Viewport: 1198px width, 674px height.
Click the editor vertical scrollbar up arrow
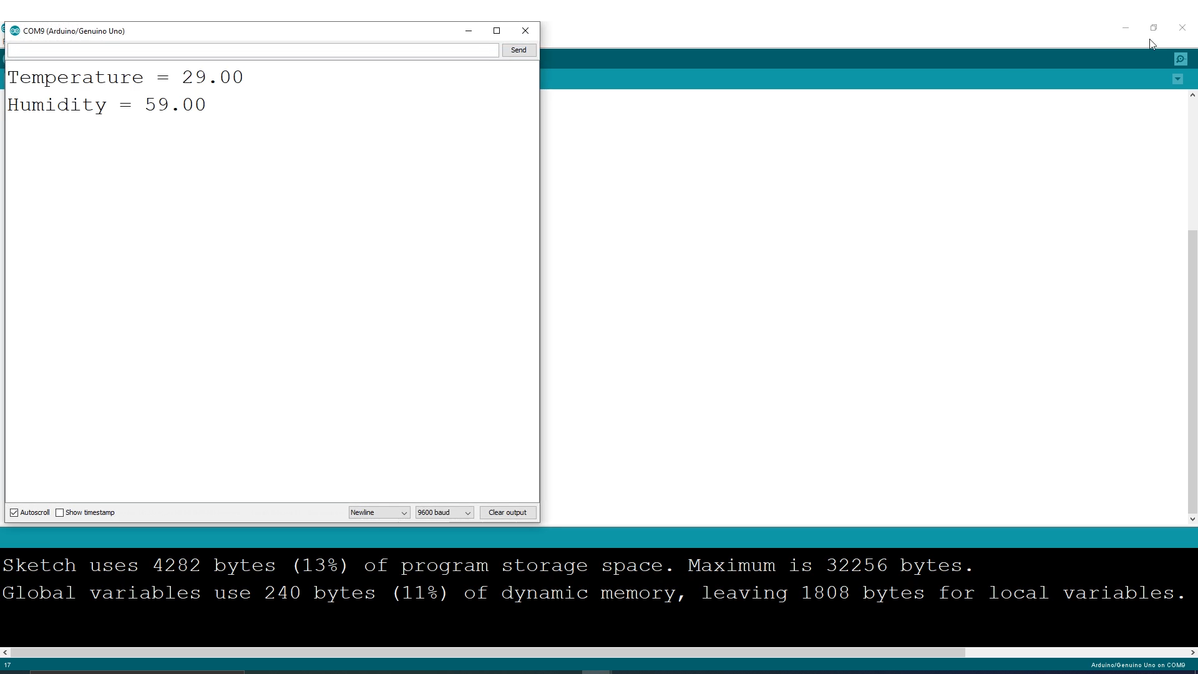point(1192,95)
